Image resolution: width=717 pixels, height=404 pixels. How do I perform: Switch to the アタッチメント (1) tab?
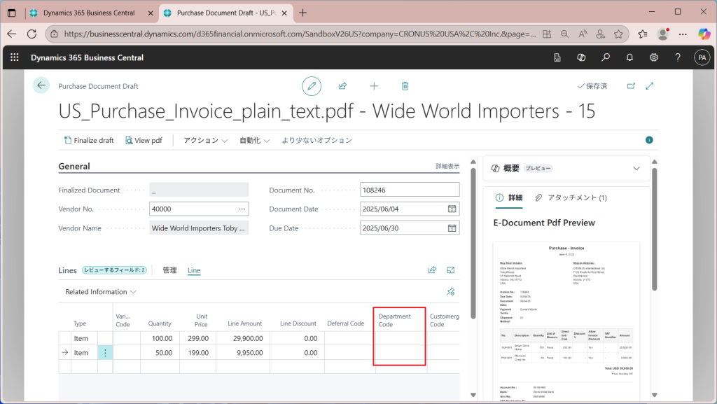571,197
